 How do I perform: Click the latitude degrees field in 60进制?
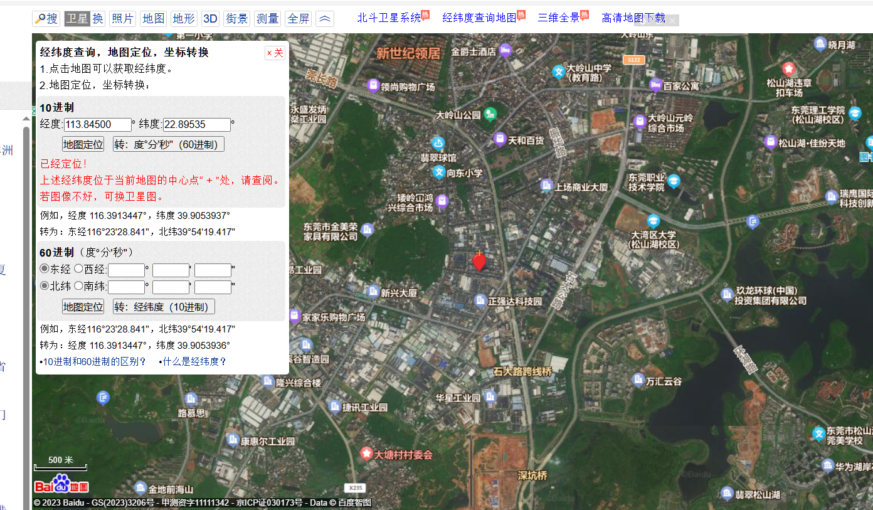pos(126,287)
